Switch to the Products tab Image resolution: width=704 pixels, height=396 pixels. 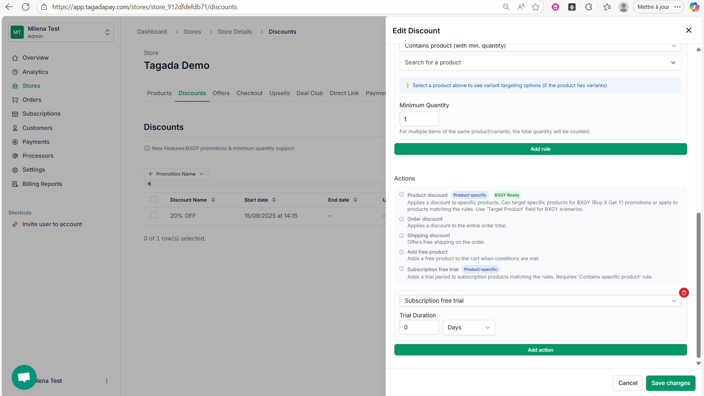pyautogui.click(x=159, y=93)
